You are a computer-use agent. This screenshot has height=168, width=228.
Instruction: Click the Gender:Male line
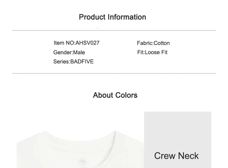[69, 52]
